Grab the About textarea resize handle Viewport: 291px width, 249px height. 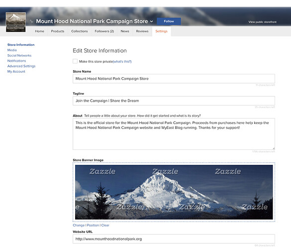coord(274,148)
